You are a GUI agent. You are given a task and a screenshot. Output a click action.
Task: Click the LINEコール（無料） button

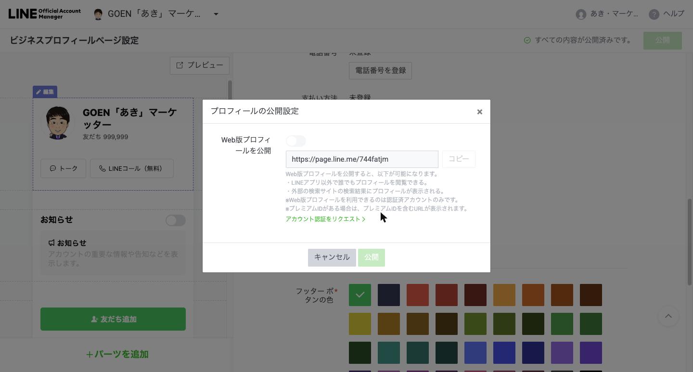tap(132, 168)
